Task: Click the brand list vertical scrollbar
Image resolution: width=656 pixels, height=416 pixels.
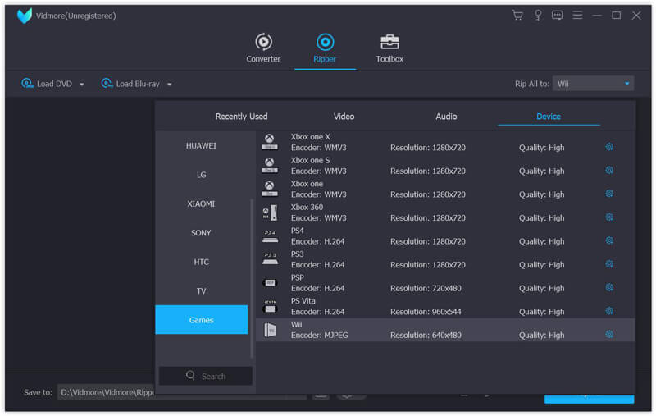Action: 252,279
